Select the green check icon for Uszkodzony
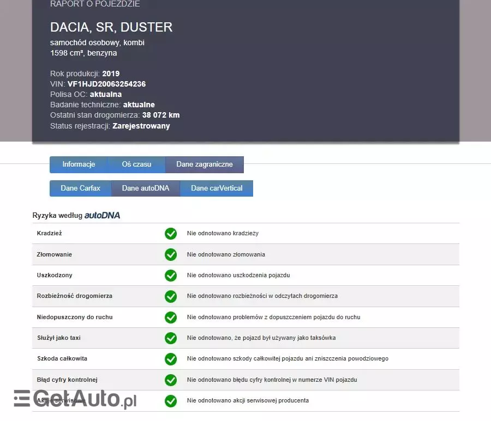The height and width of the screenshot is (421, 491). 171,275
